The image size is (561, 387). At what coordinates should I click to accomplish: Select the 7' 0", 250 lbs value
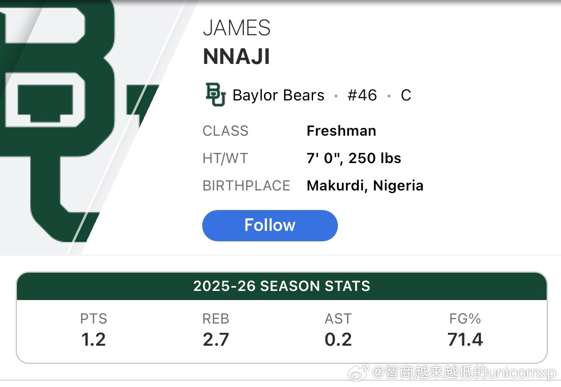[354, 158]
